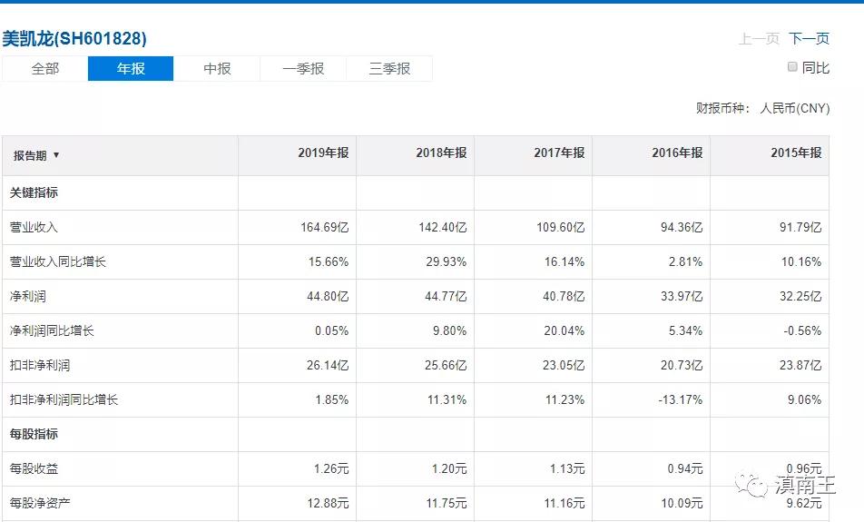Open the 三季报 tab
This screenshot has width=864, height=522.
pyautogui.click(x=389, y=68)
